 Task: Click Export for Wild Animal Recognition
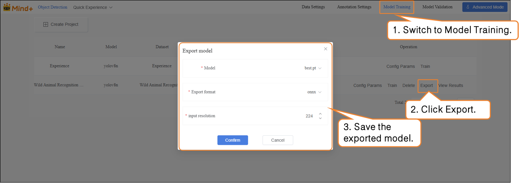point(427,86)
